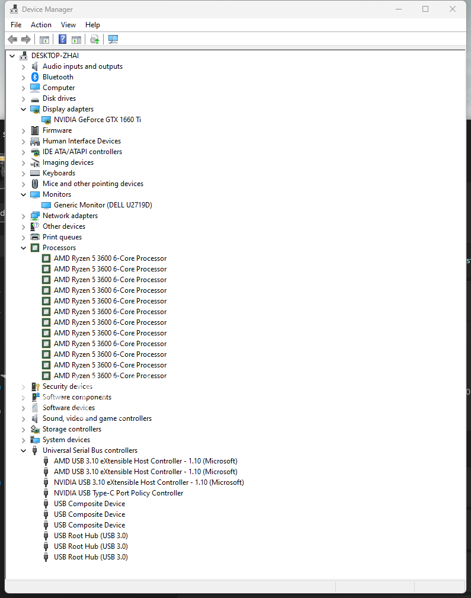This screenshot has height=598, width=471.
Task: Collapse the Processors category
Action: [24, 248]
